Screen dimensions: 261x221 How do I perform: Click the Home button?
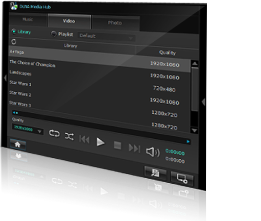click(18, 144)
